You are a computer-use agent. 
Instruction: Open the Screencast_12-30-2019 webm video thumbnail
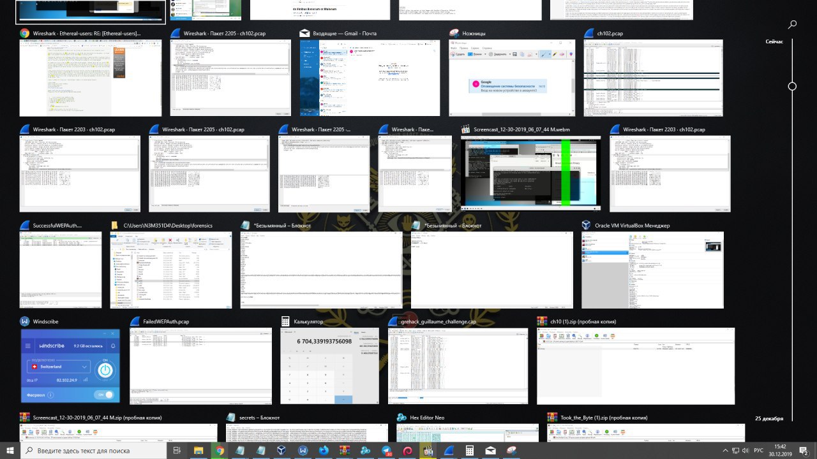531,173
